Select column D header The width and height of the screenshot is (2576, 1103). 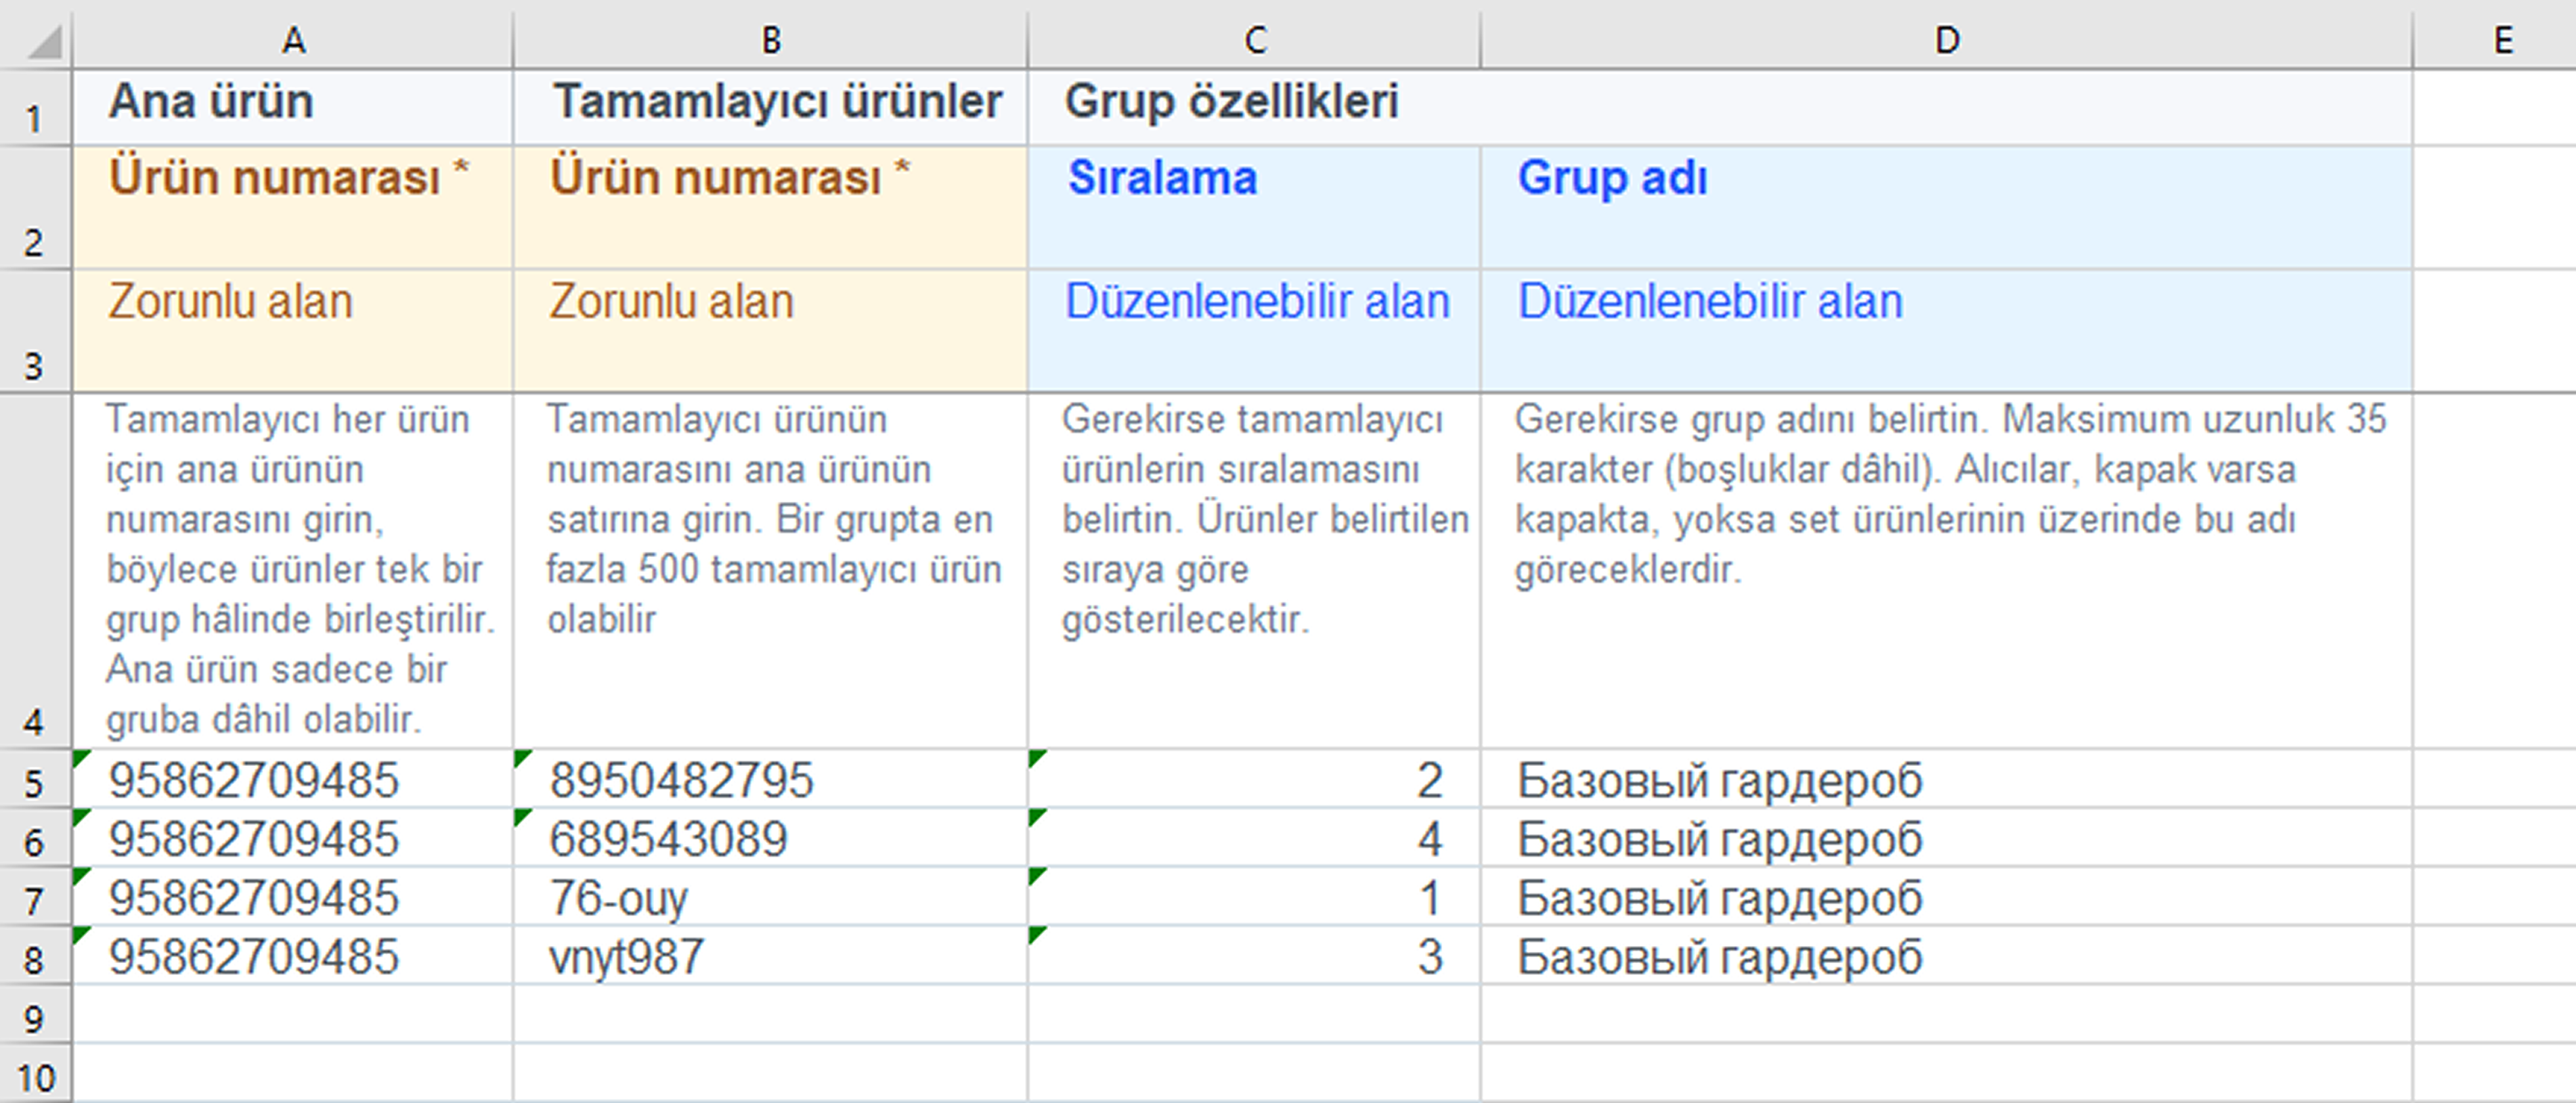(1946, 40)
